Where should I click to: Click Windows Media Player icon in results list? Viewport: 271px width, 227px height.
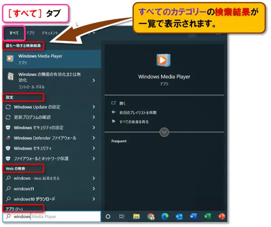tap(10, 58)
